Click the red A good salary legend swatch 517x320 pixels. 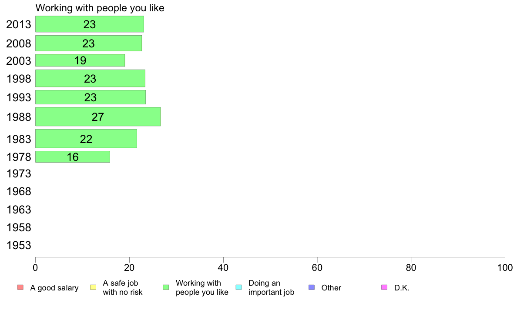click(x=20, y=287)
